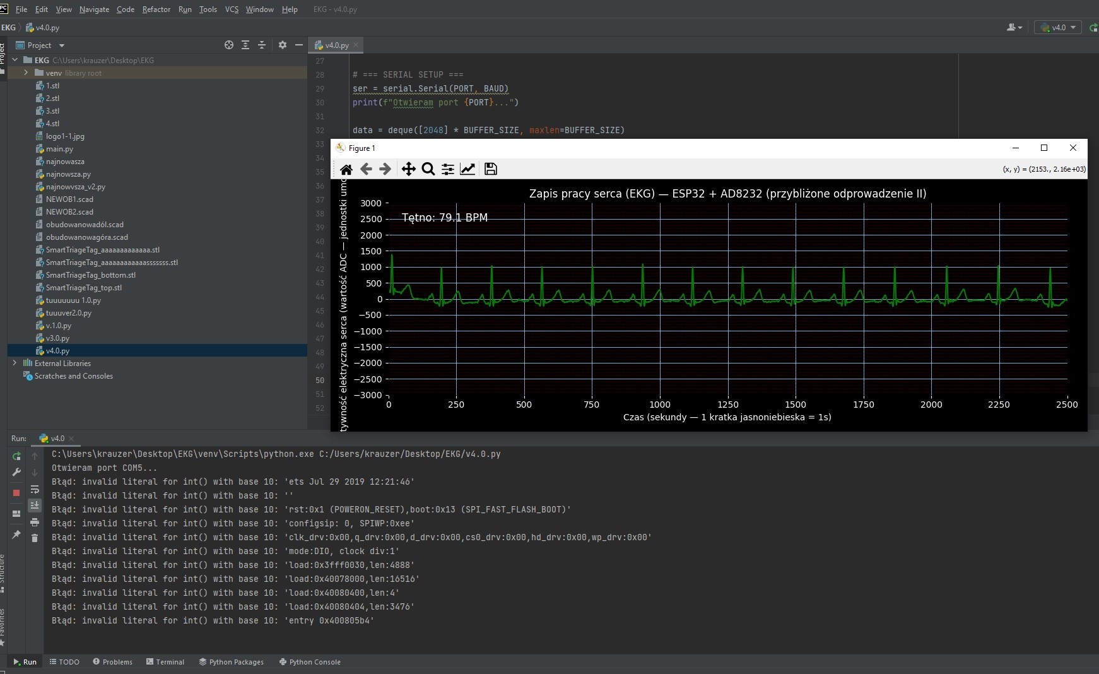Open the Python Console
The height and width of the screenshot is (674, 1099).
[310, 662]
